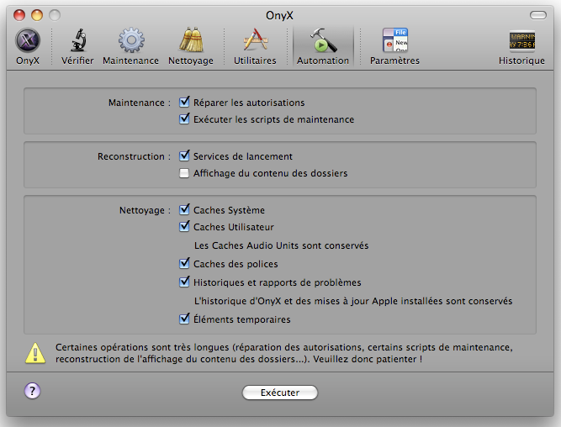
Task: Click the Historique toolbar label
Action: [522, 61]
